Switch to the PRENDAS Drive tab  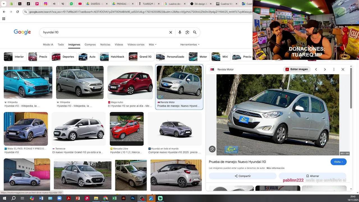click(123, 4)
